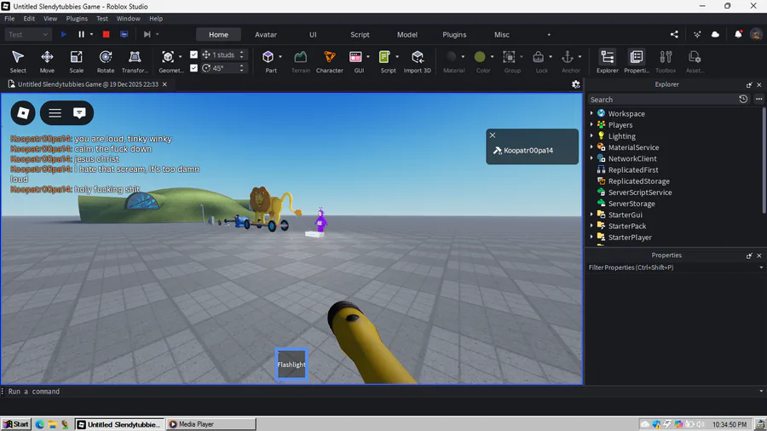
Task: Select ServerScriptService in Explorer
Action: point(639,192)
